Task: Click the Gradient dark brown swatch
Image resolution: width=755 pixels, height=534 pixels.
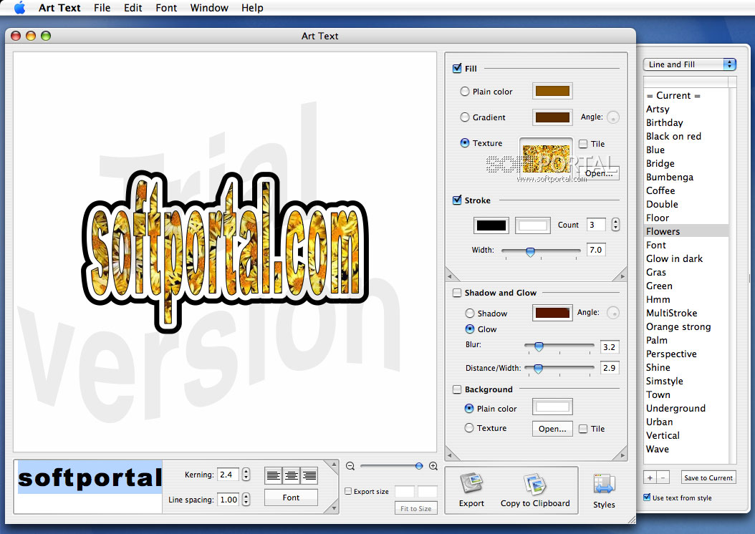Action: pyautogui.click(x=552, y=117)
